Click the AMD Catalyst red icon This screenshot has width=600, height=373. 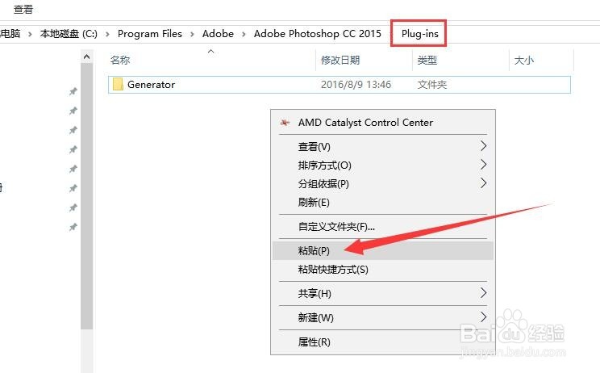click(285, 123)
